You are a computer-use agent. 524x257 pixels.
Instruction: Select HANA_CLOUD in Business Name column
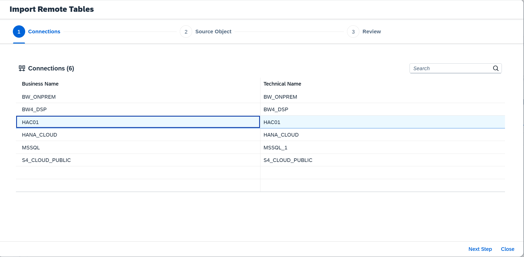138,135
